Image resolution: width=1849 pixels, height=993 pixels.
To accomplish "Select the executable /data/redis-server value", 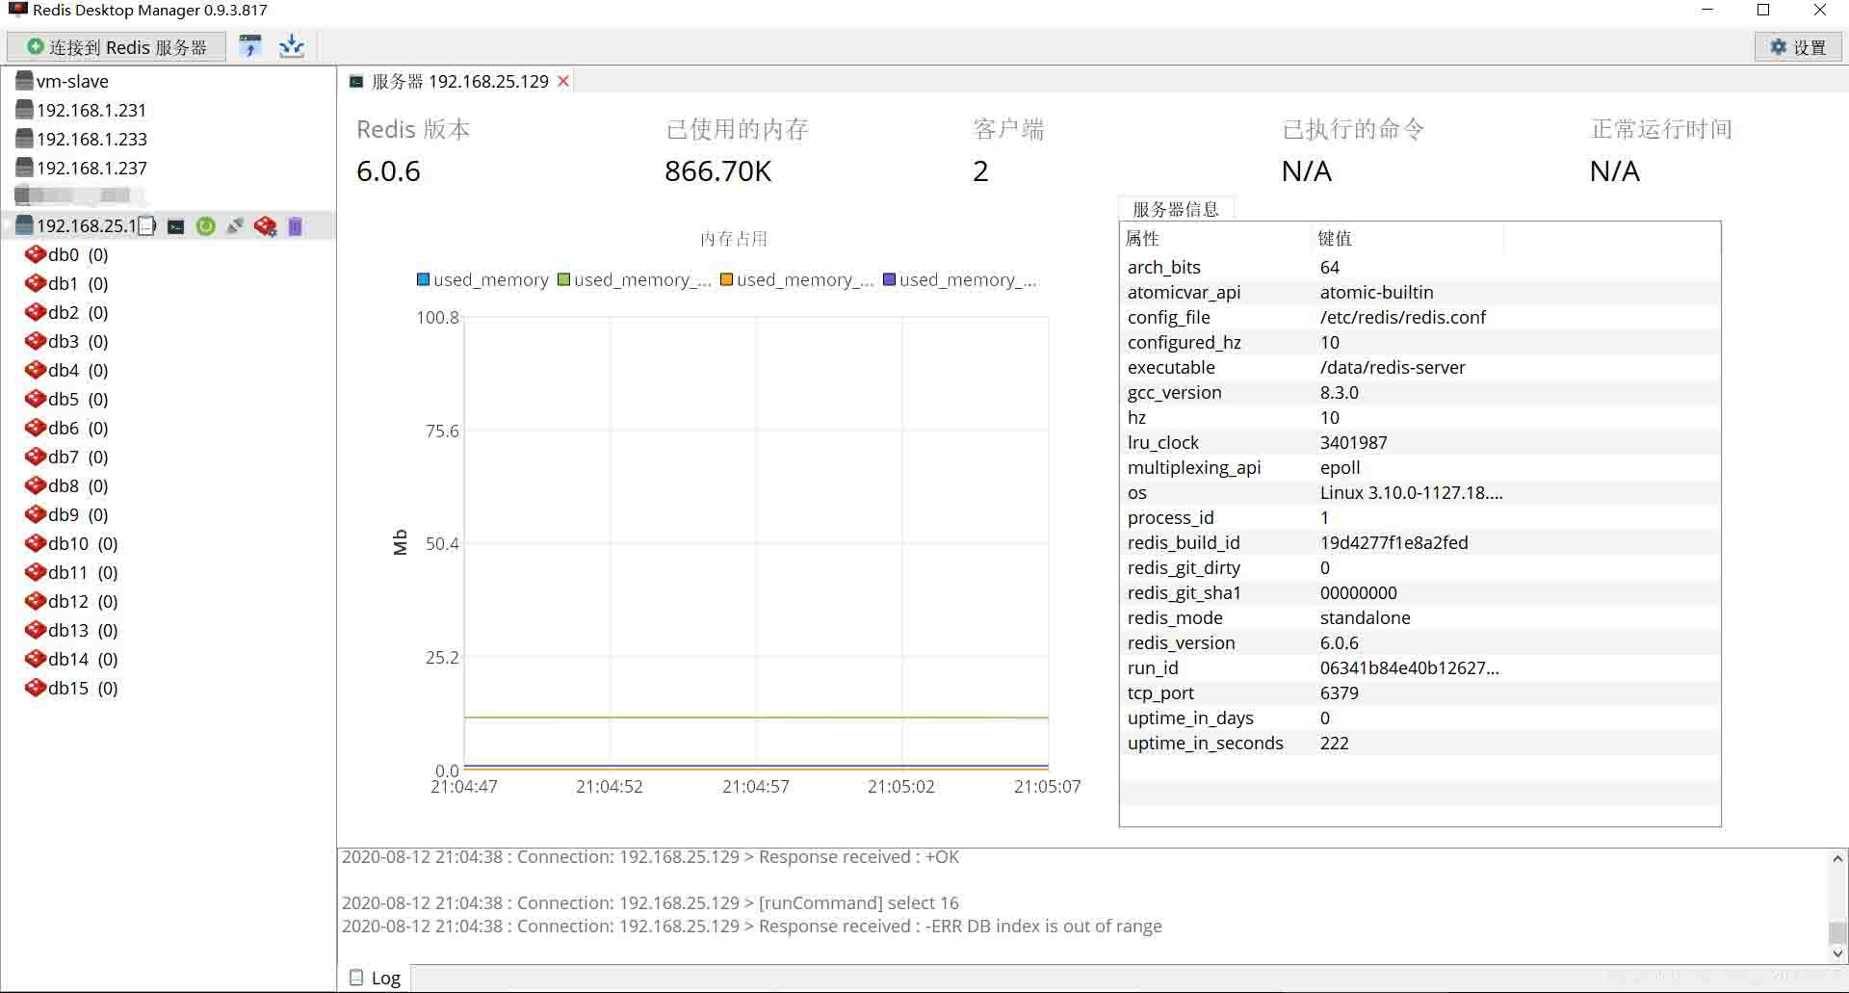I will point(1393,367).
